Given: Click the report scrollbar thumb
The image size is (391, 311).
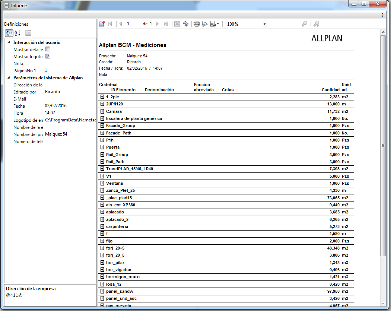Looking at the screenshot, I should click(x=383, y=146).
